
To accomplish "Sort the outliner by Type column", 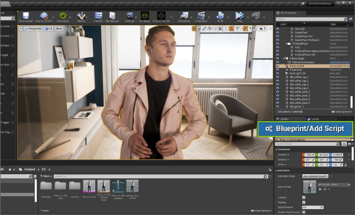I will (333, 24).
